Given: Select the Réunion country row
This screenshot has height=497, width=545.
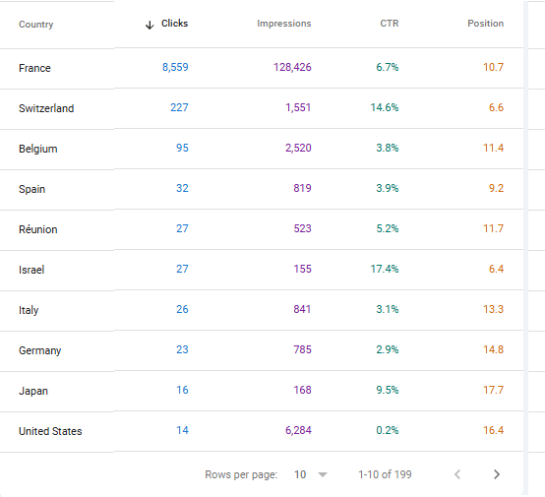Looking at the screenshot, I should pyautogui.click(x=262, y=229).
